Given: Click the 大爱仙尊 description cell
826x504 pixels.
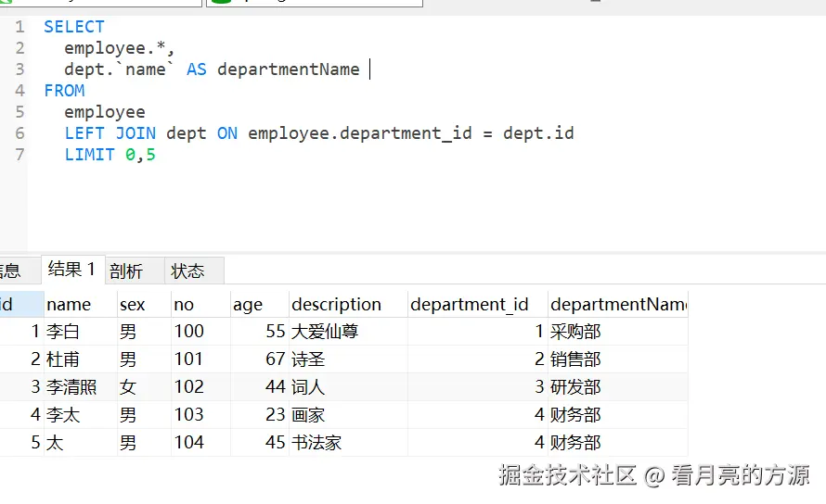Looking at the screenshot, I should (x=325, y=331).
